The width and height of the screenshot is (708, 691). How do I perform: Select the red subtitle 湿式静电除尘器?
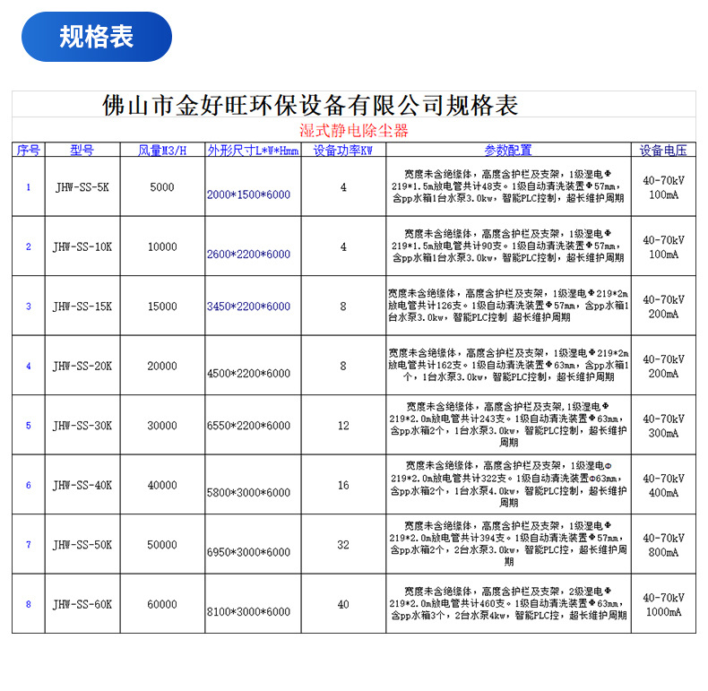pyautogui.click(x=353, y=131)
